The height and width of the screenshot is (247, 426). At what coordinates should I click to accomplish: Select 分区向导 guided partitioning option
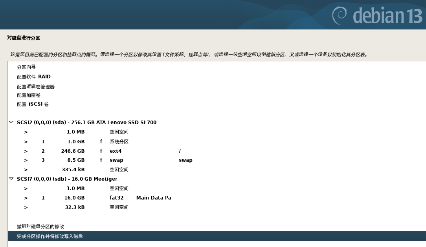(x=26, y=67)
